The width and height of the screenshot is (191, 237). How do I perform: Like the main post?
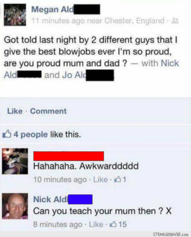[x=15, y=111]
